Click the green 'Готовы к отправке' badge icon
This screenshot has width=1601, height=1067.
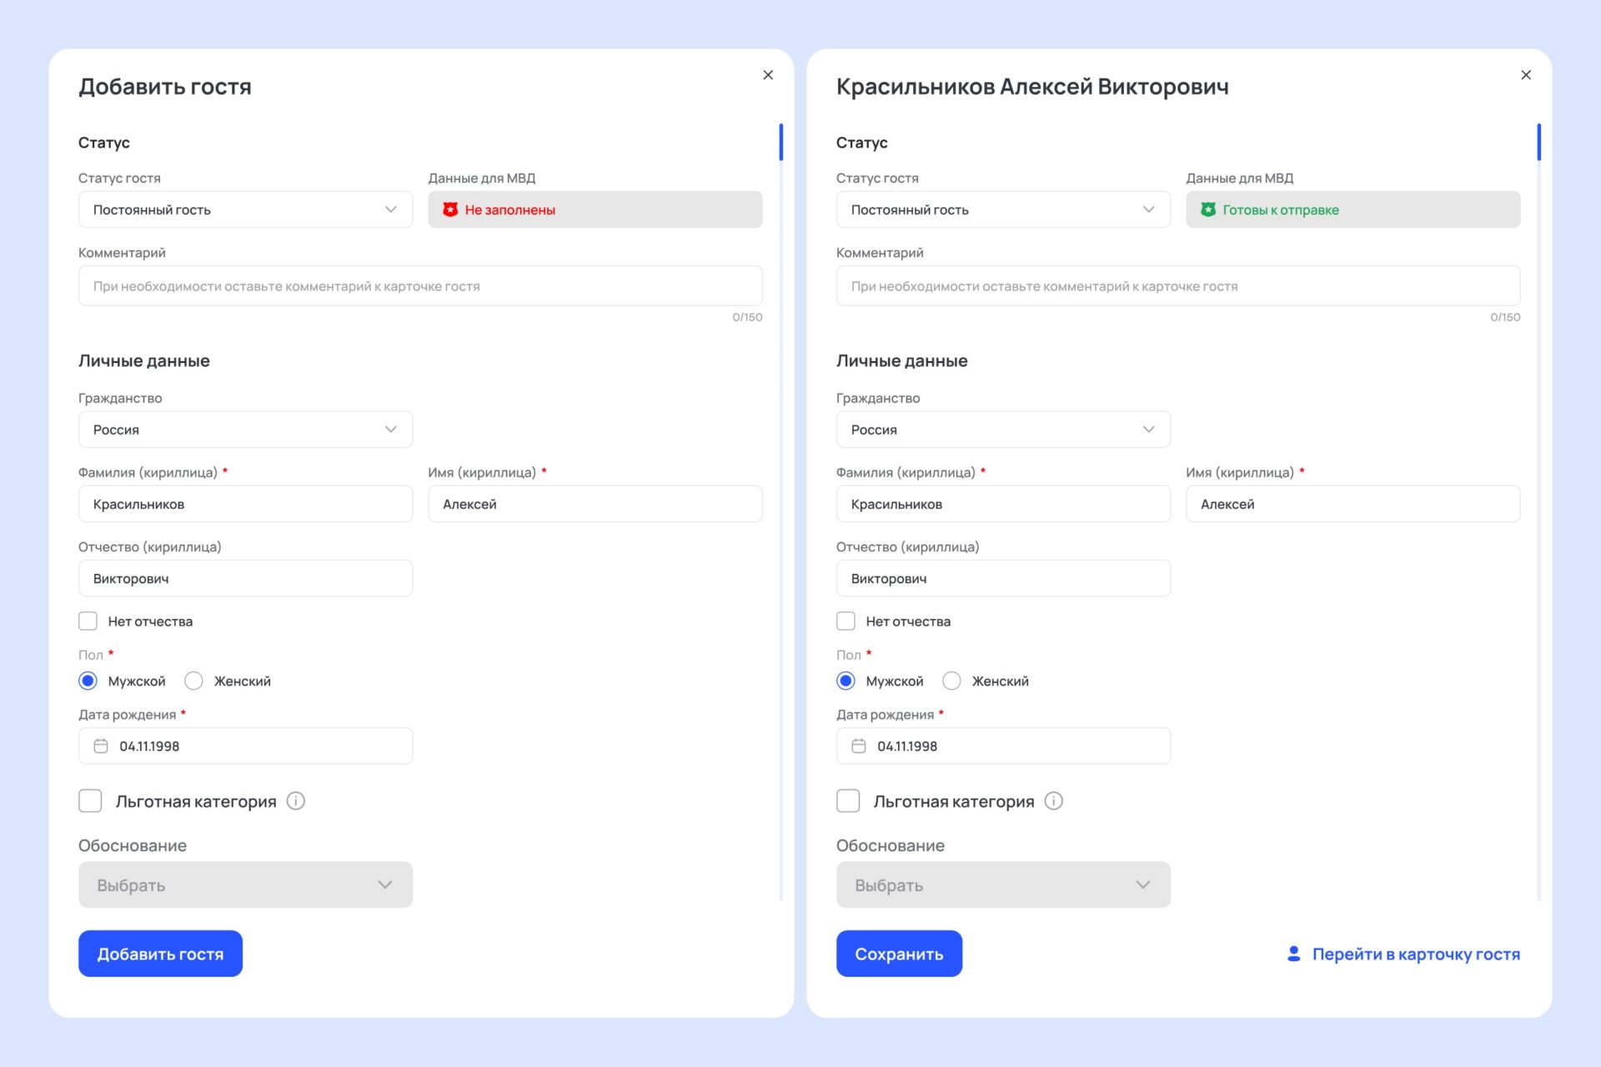pos(1207,209)
